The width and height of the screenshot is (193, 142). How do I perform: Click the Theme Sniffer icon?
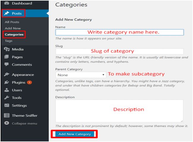7,116
